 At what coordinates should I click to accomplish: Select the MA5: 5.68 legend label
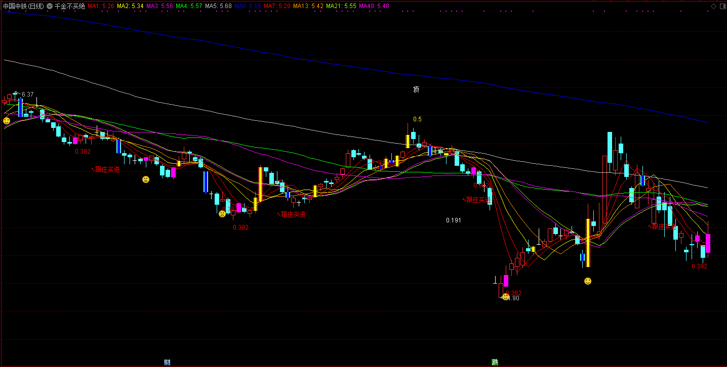218,6
